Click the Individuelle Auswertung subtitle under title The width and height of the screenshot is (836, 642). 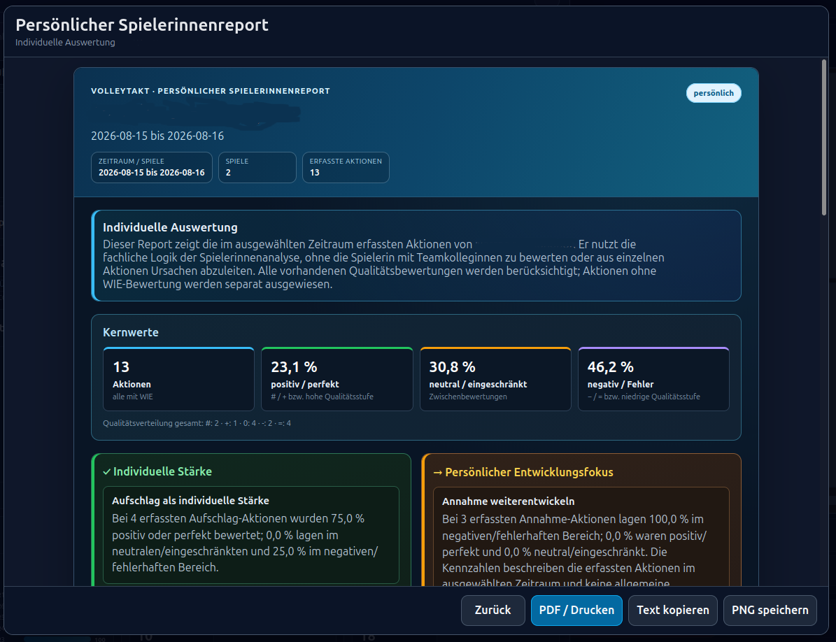tap(65, 42)
